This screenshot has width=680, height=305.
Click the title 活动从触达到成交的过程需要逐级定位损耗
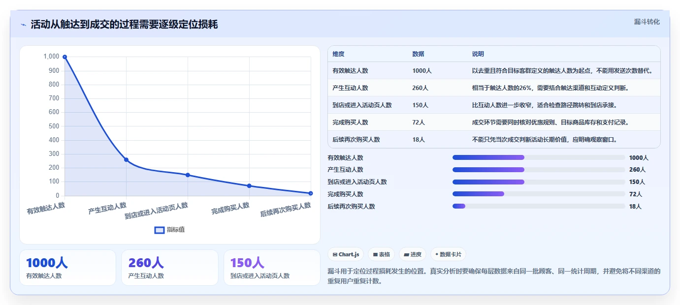click(x=124, y=25)
